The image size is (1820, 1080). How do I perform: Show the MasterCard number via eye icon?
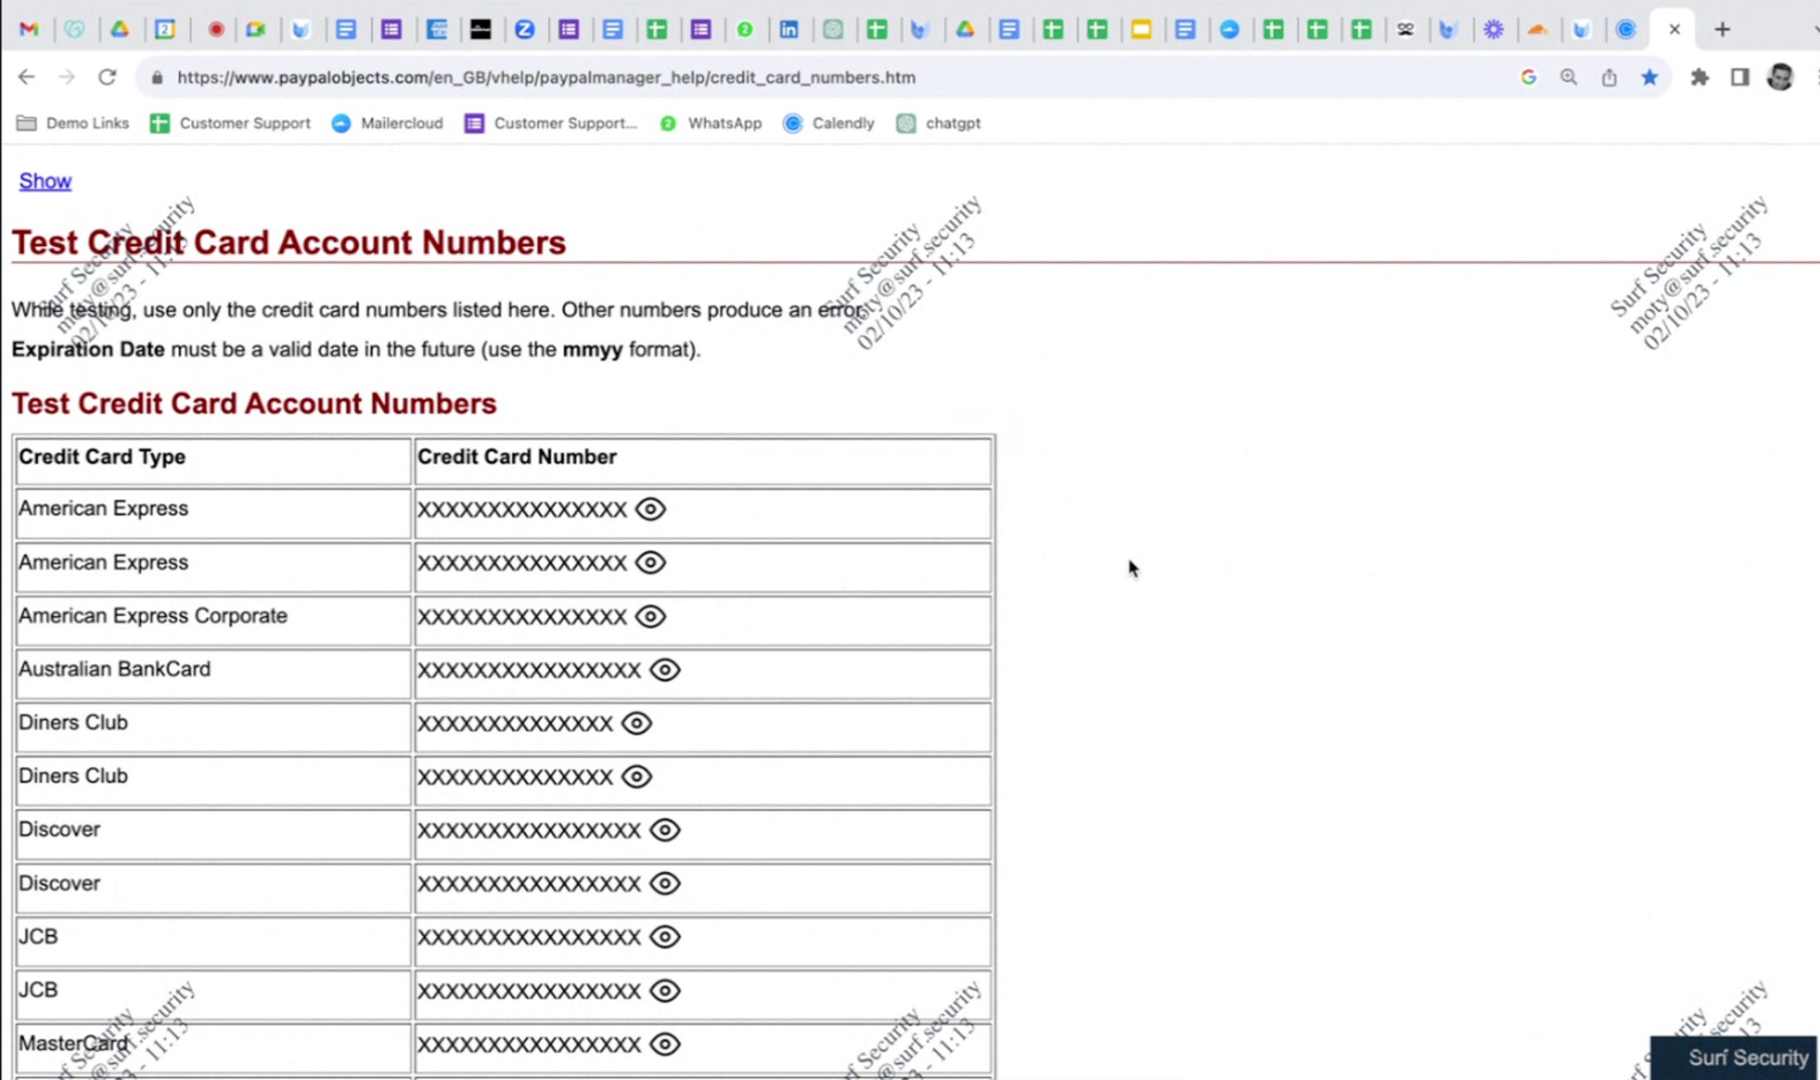click(x=665, y=1044)
